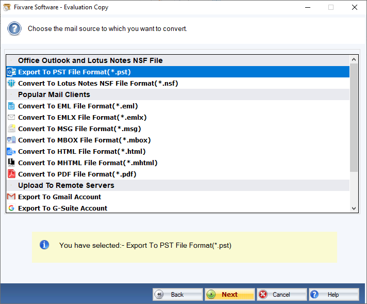The width and height of the screenshot is (367, 304).
Task: Open Help from bottom bar
Action: (334, 294)
